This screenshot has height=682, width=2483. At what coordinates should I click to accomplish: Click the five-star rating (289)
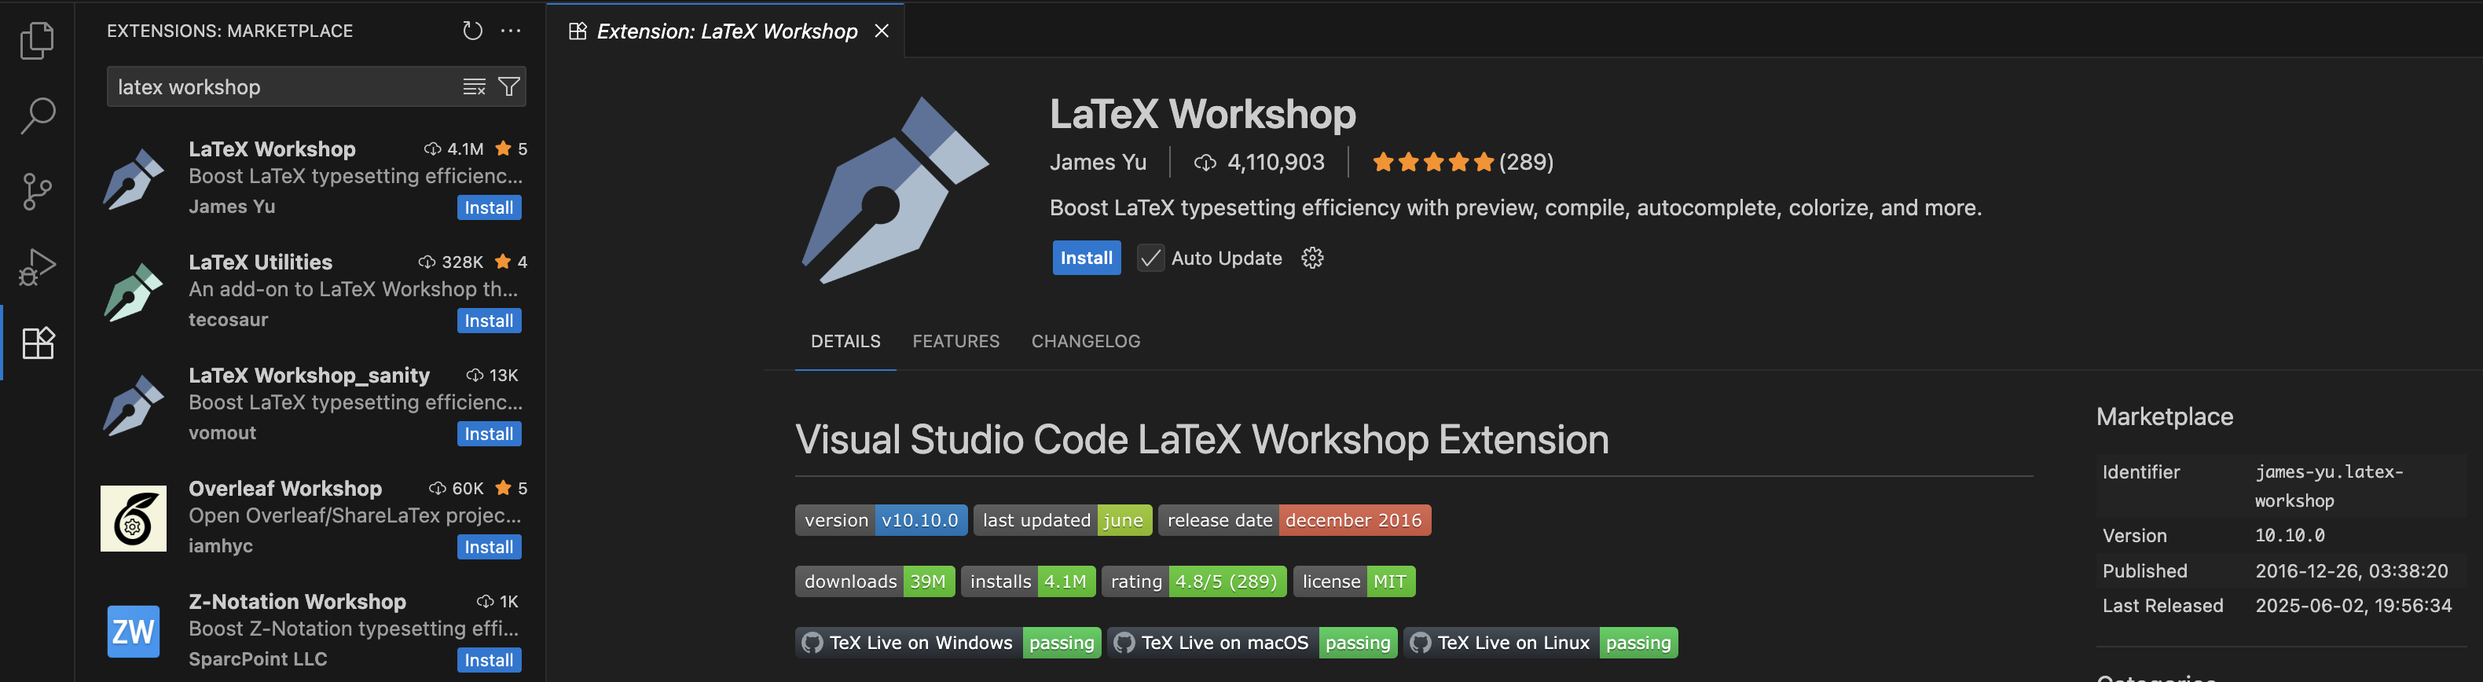tap(1462, 162)
